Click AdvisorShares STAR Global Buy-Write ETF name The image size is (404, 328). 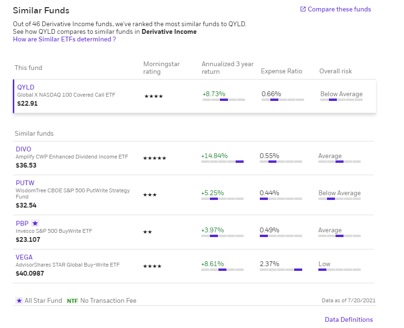pos(68,265)
